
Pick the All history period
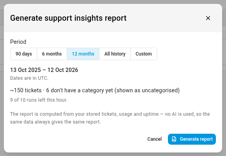(x=115, y=54)
